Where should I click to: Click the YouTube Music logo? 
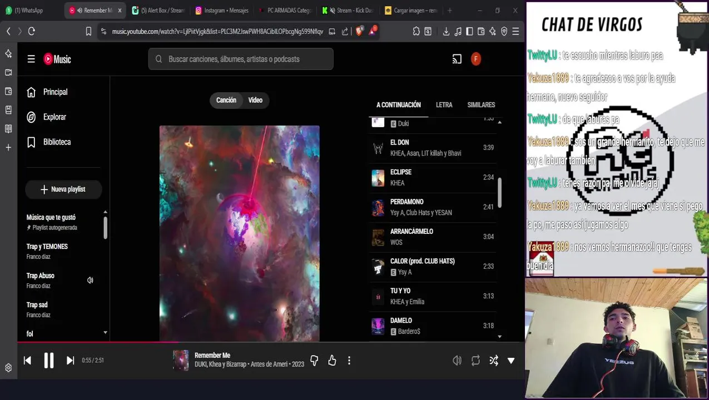tap(57, 59)
